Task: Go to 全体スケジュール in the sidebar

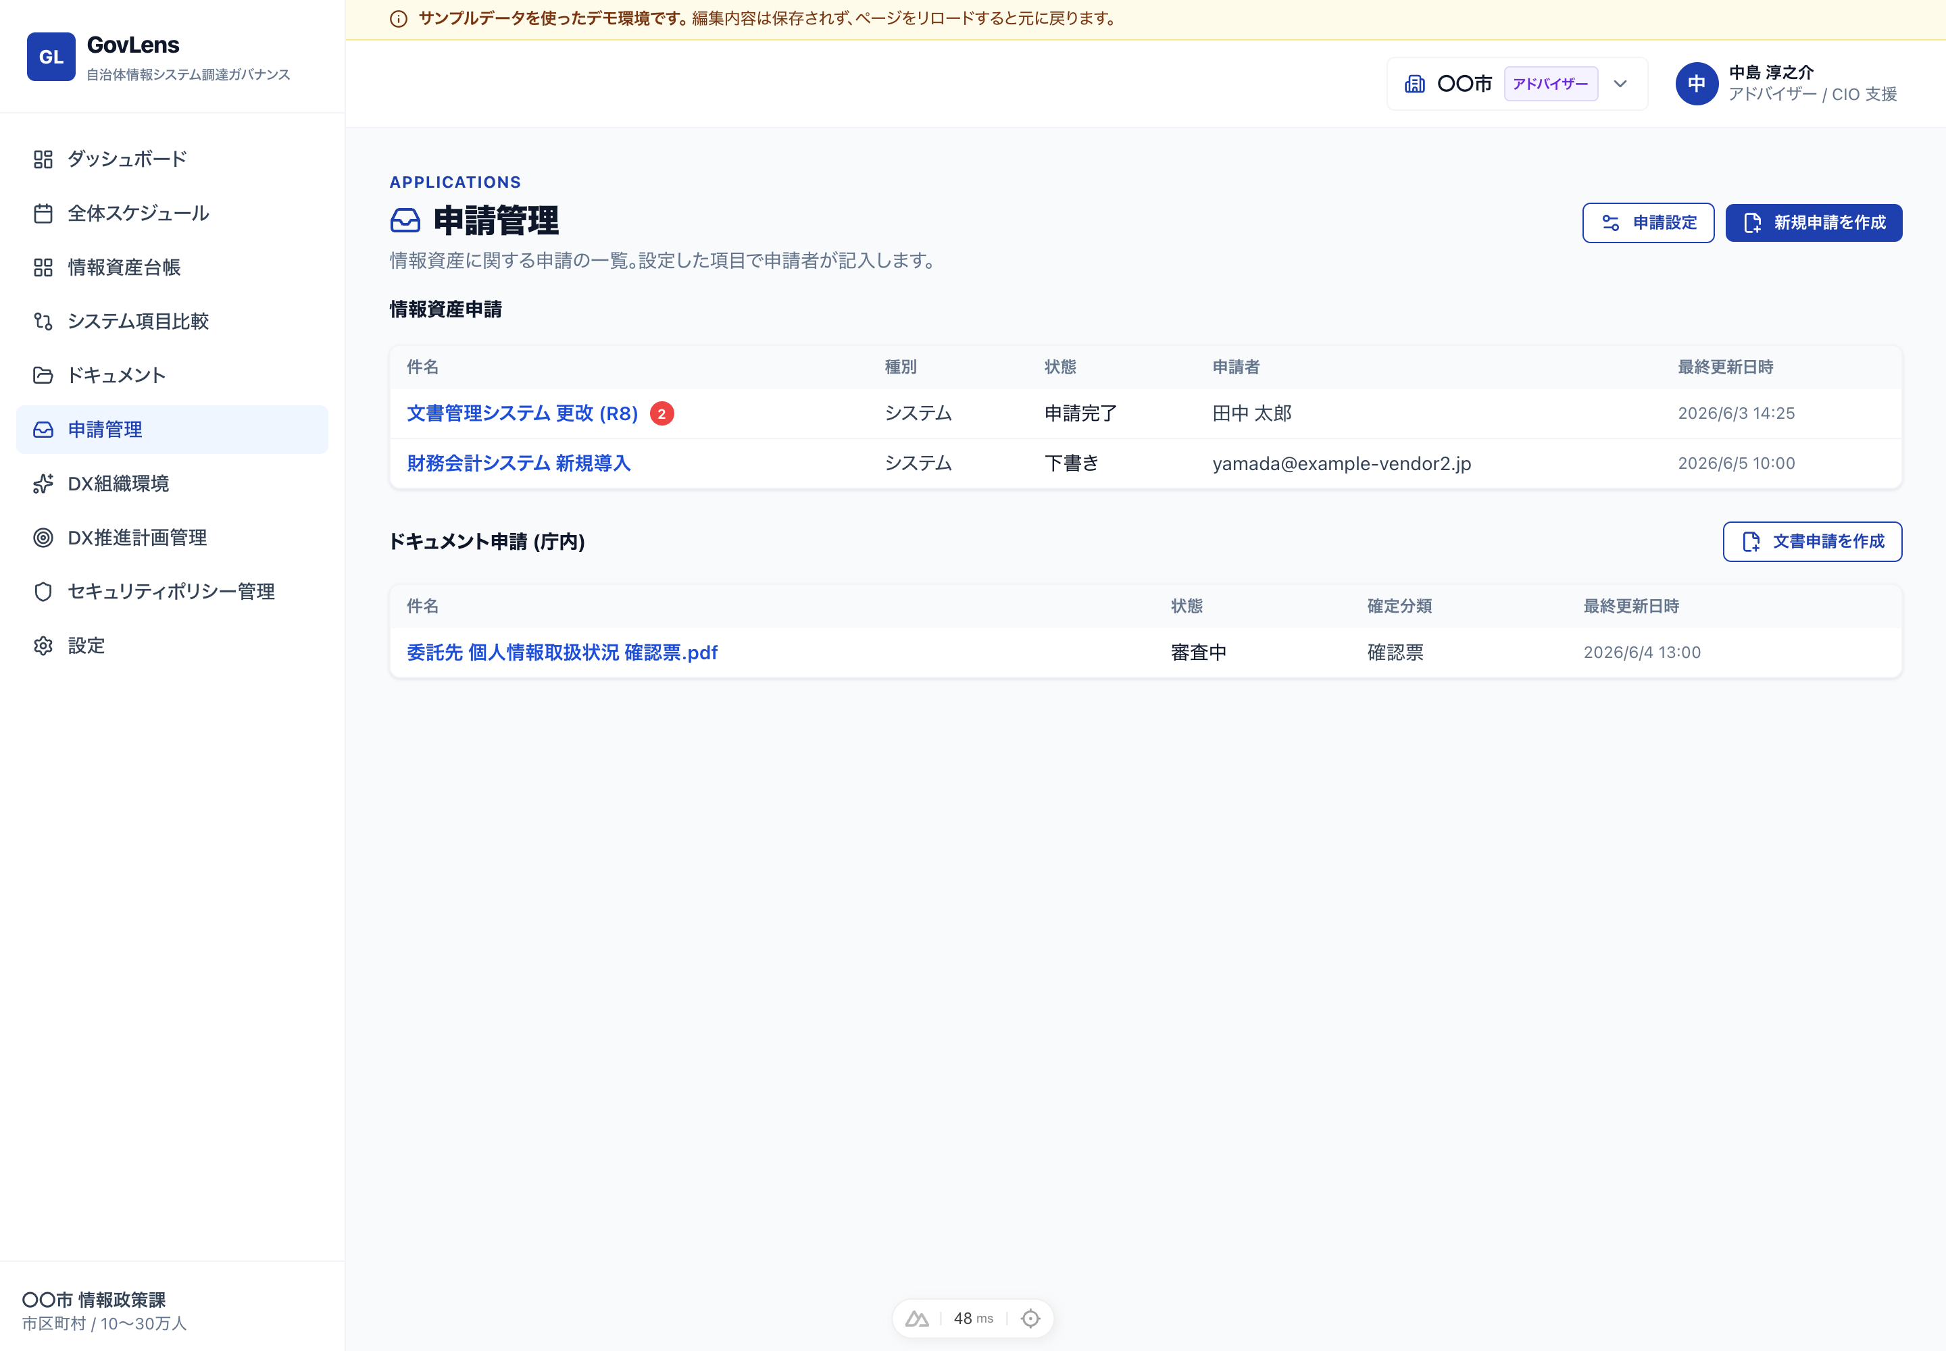Action: 172,213
